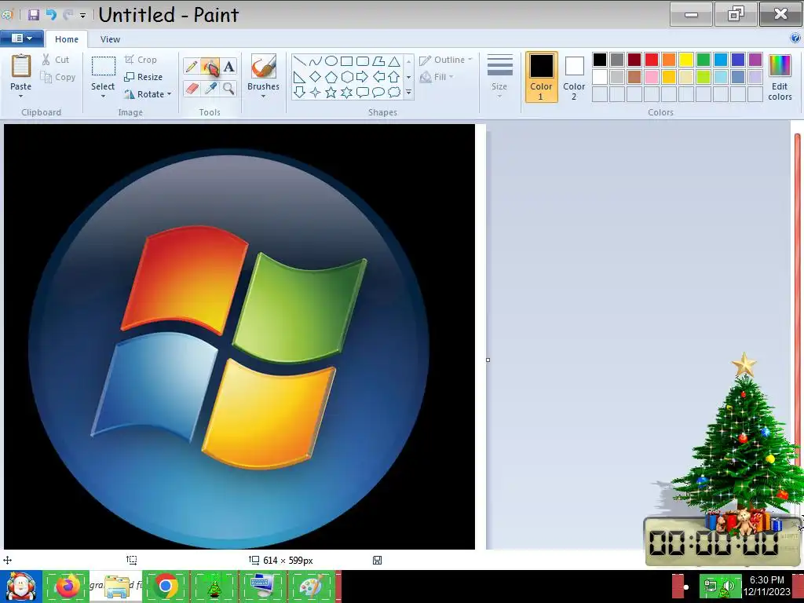Click the Brushes button

(264, 71)
